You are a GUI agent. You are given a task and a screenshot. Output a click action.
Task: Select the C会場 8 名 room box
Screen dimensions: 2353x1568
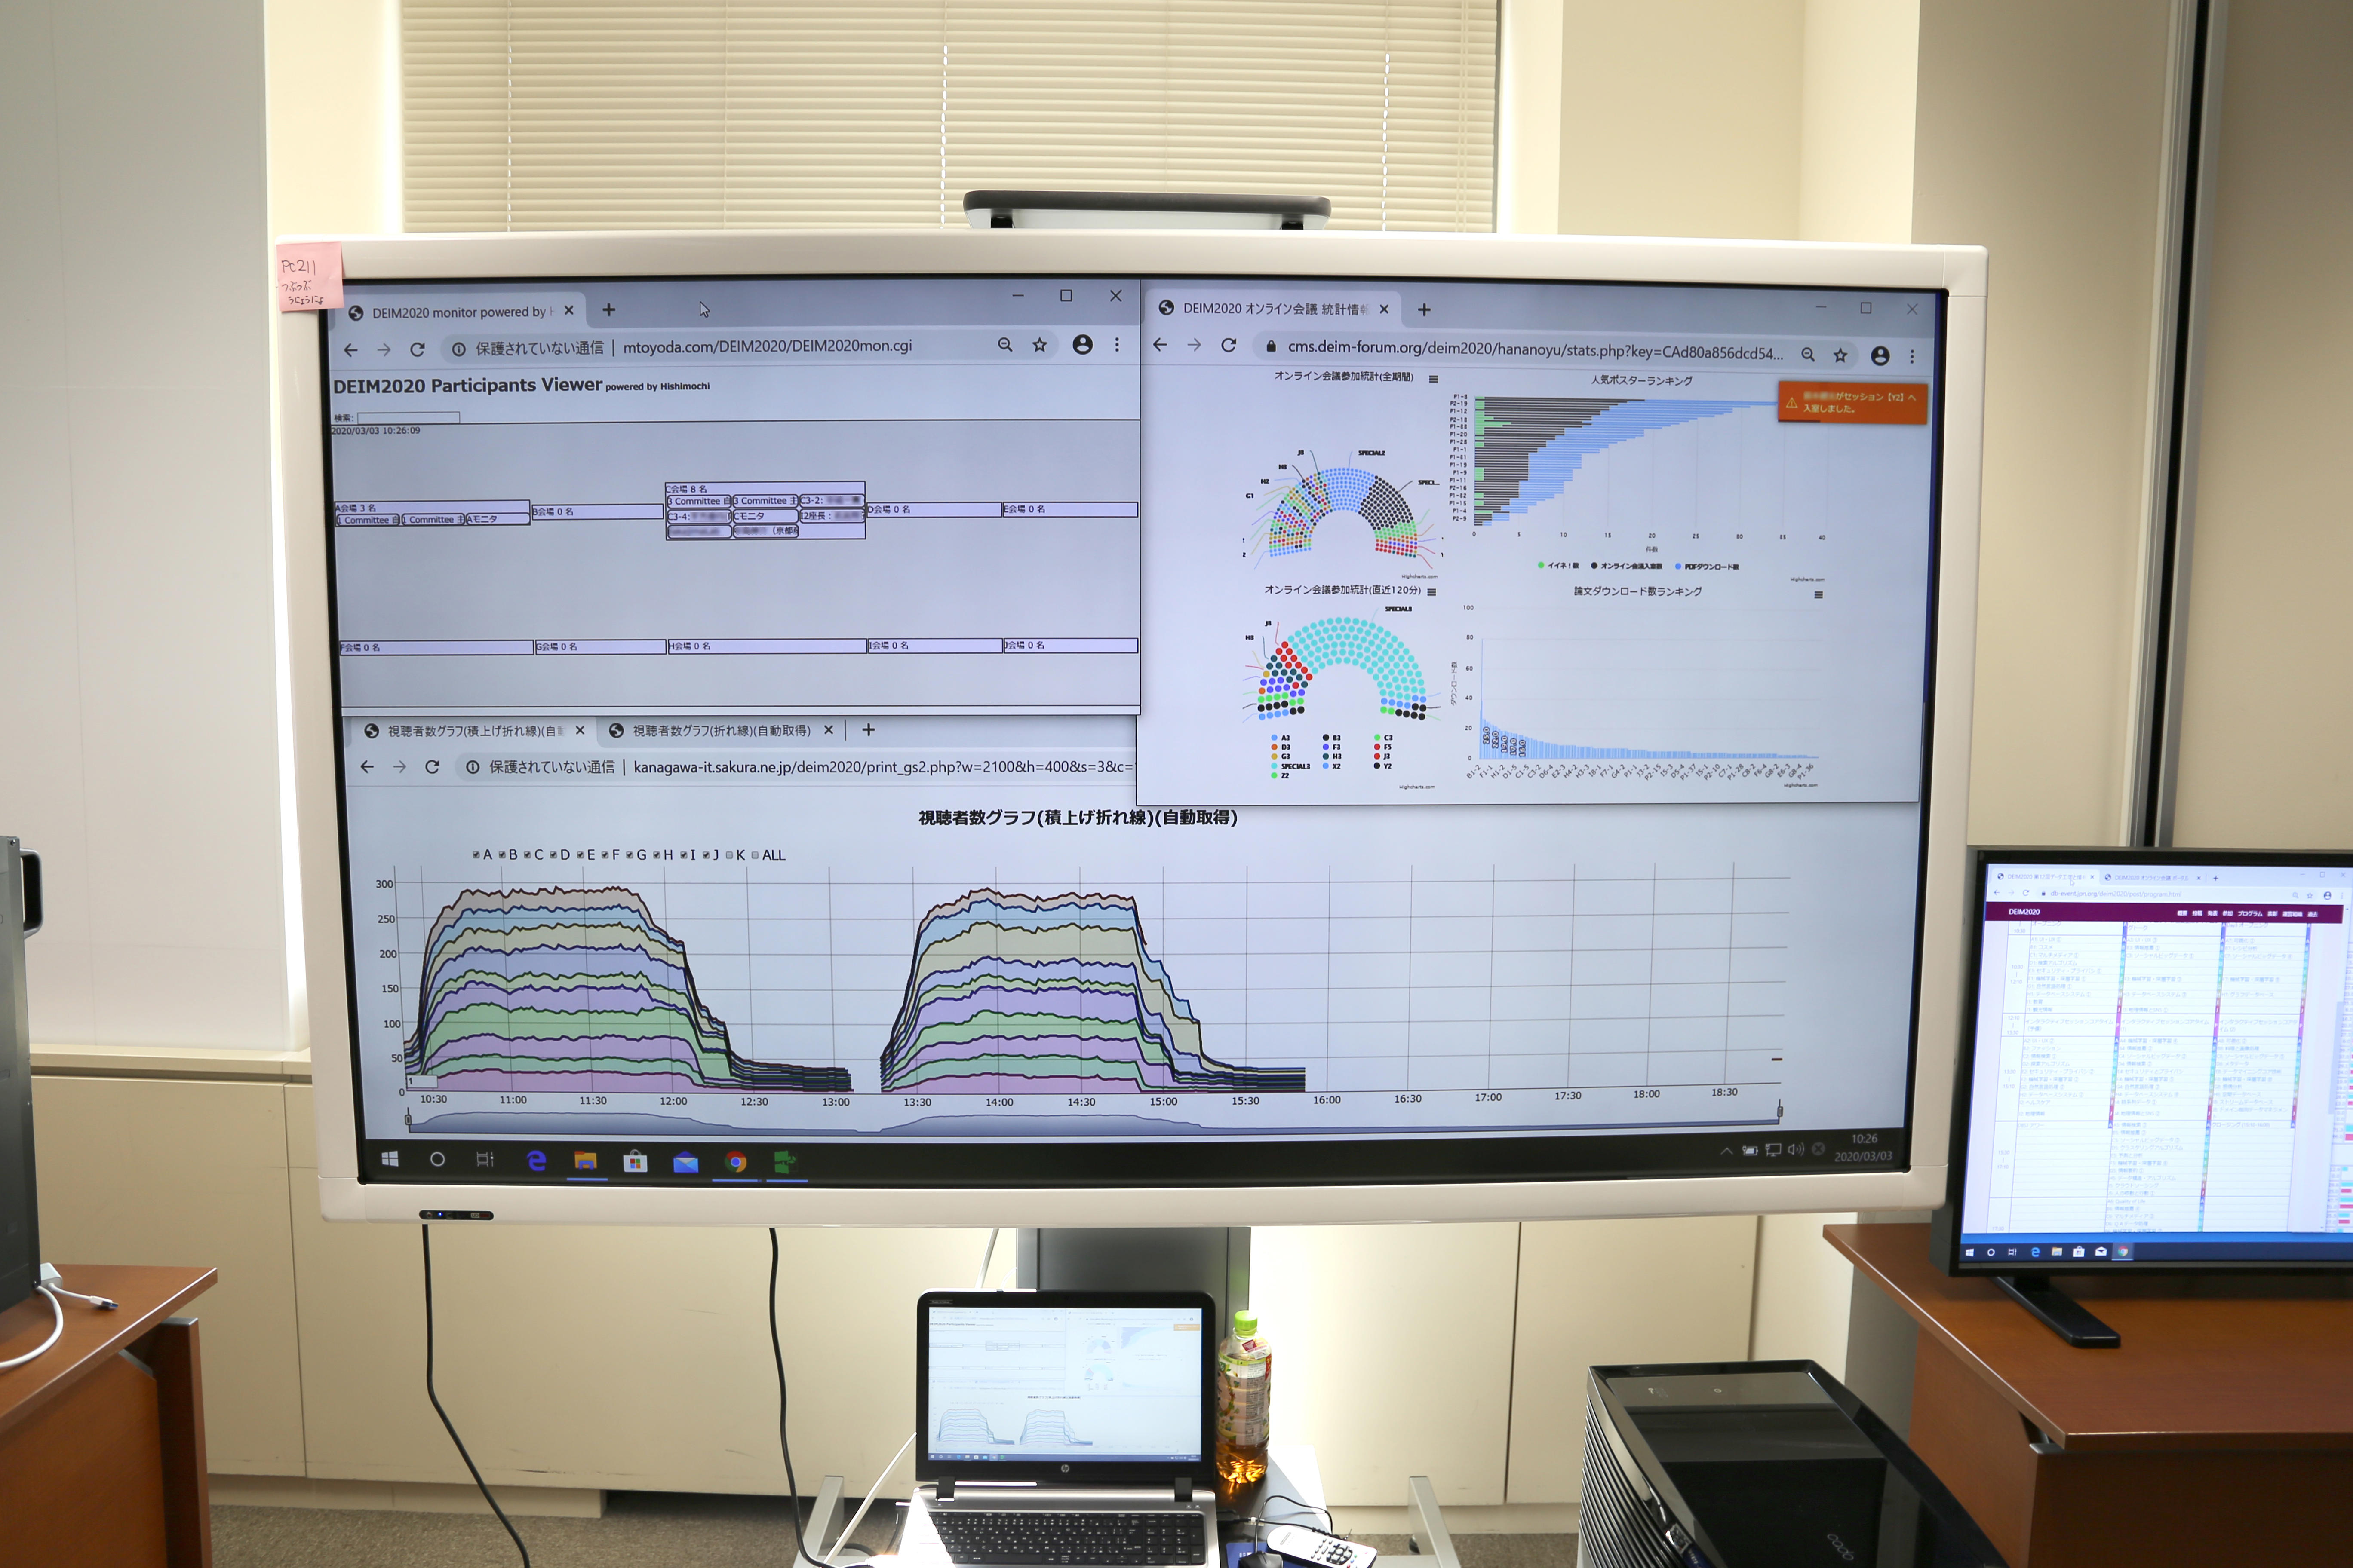[765, 511]
